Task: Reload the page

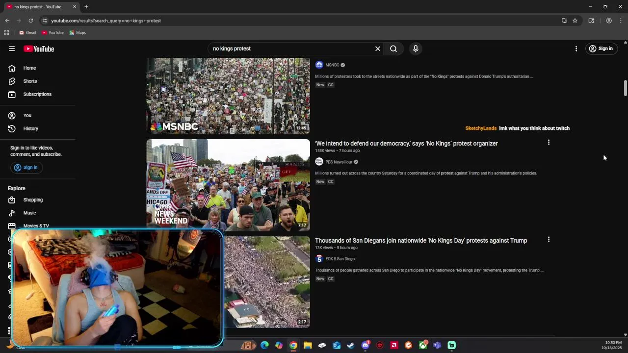Action: (x=30, y=21)
